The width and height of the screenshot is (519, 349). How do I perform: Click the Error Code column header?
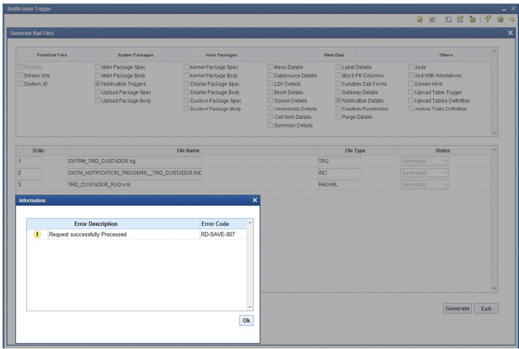pyautogui.click(x=215, y=224)
